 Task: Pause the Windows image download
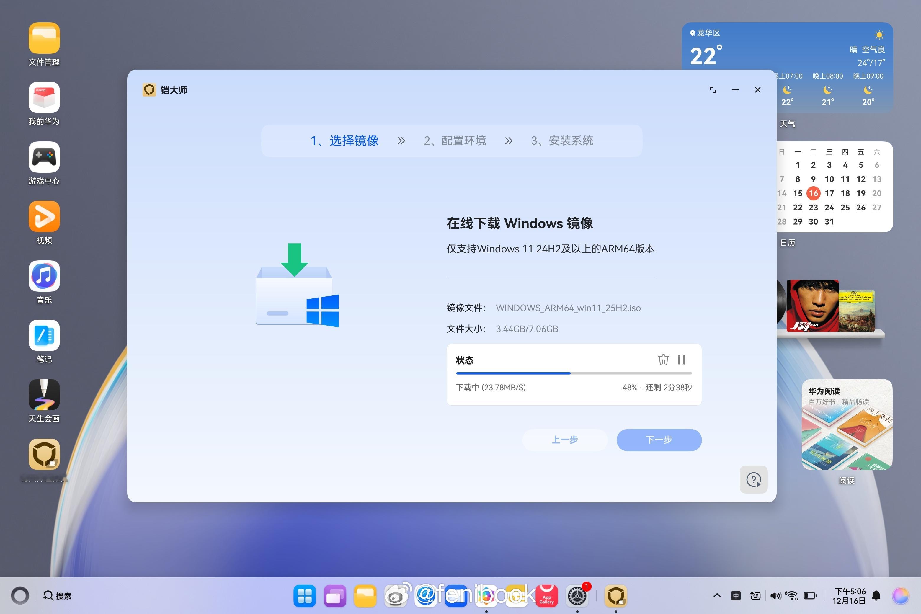pos(681,360)
